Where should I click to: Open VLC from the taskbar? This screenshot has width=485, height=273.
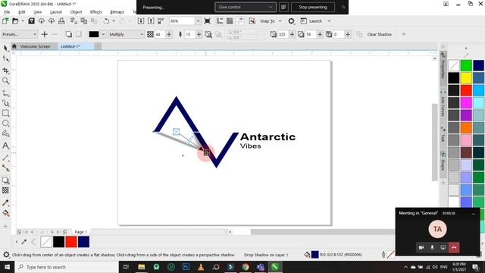coord(201,267)
